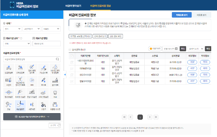Focus the 비급여 진료비 항목 search field
Image resolution: width=217 pixels, height=137 pixels.
point(32,59)
